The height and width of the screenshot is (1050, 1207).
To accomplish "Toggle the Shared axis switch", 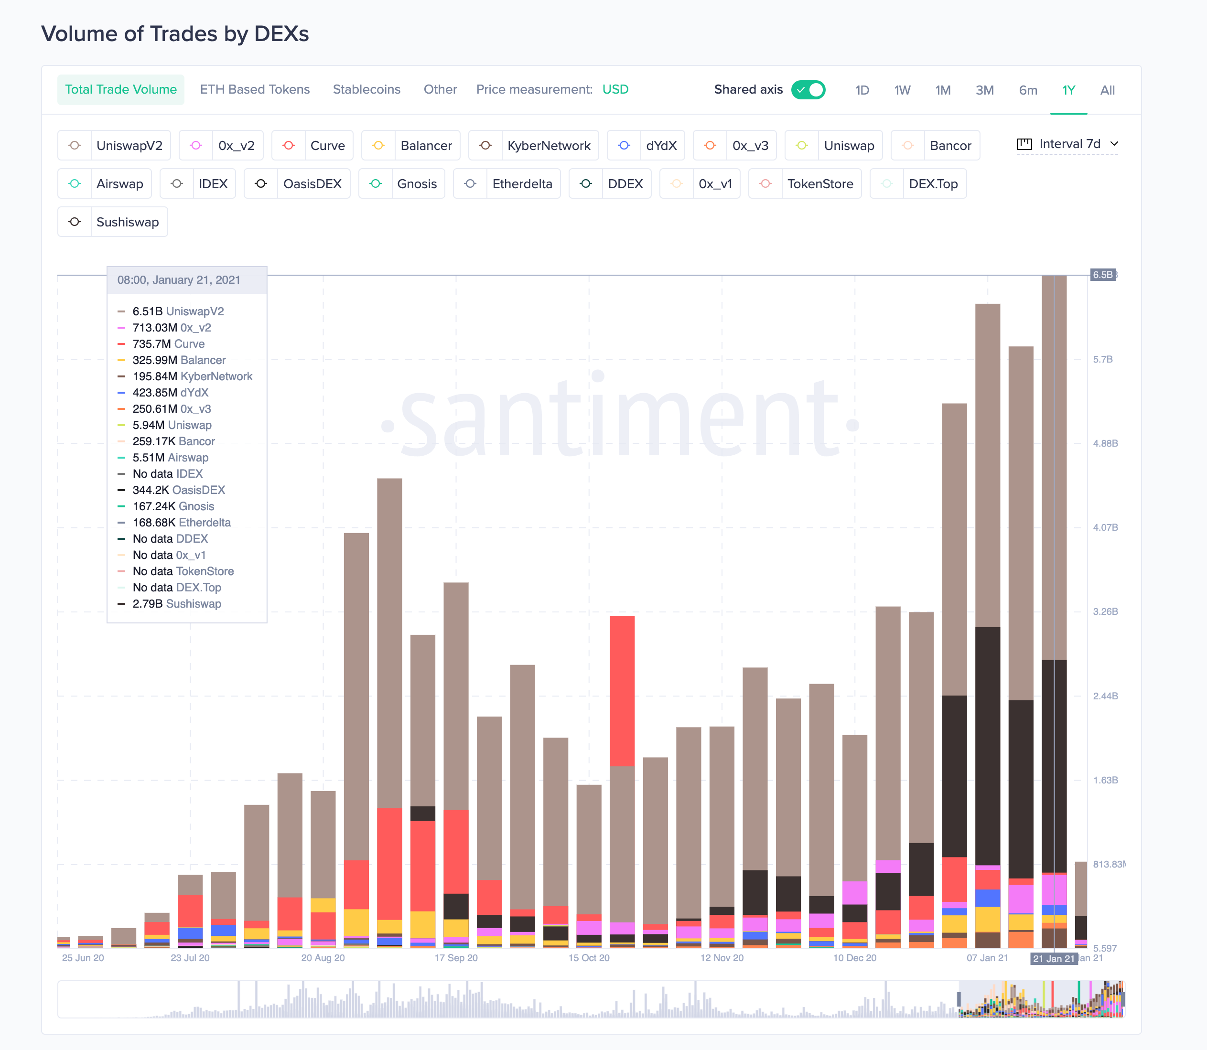I will [x=808, y=90].
